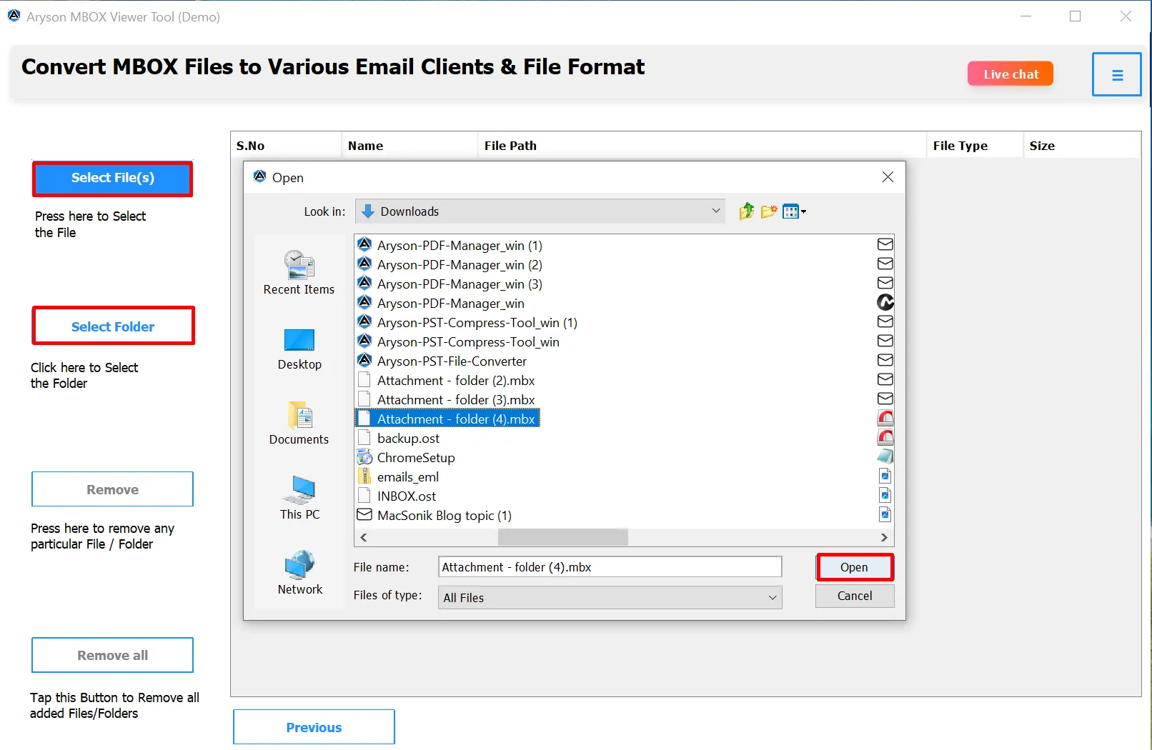Image resolution: width=1152 pixels, height=750 pixels.
Task: Select the backup.ost file
Action: [408, 439]
